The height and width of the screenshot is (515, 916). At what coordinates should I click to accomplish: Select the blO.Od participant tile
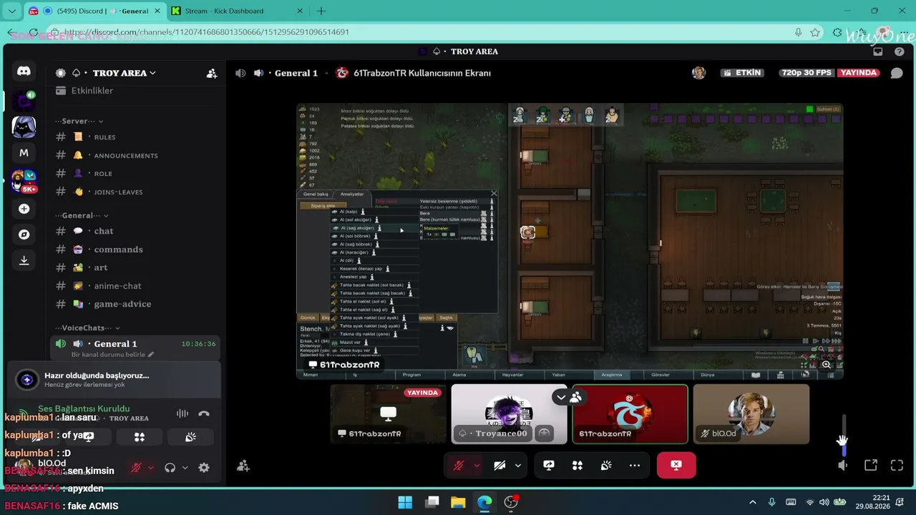pos(751,414)
